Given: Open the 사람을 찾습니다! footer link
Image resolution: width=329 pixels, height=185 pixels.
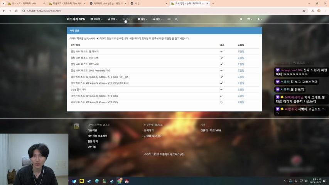Looking at the screenshot, I should [x=153, y=136].
